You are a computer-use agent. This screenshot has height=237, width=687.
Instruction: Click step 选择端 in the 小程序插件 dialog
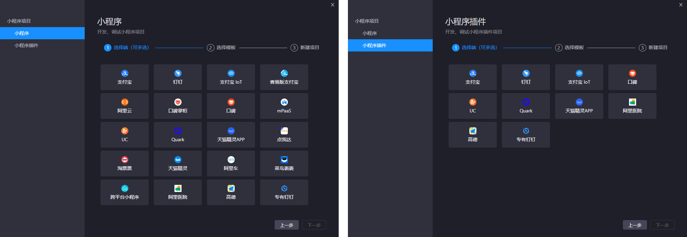pos(474,48)
